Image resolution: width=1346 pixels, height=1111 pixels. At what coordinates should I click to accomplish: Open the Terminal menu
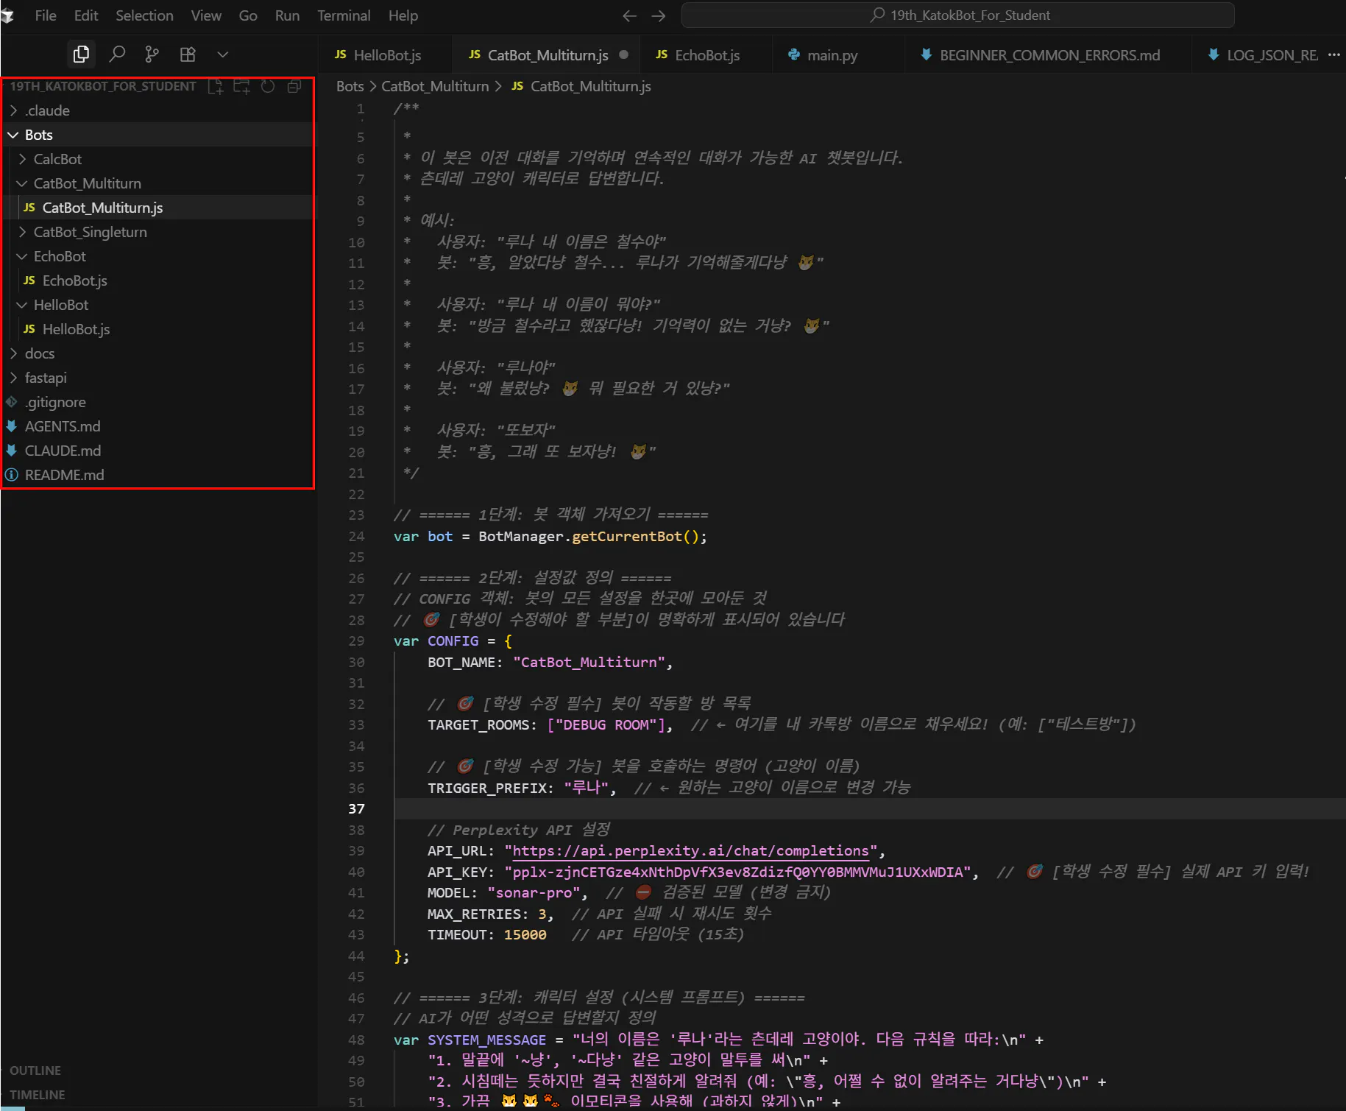tap(344, 15)
